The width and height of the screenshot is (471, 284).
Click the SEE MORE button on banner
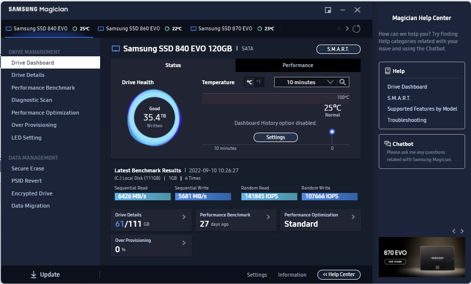coord(395,261)
